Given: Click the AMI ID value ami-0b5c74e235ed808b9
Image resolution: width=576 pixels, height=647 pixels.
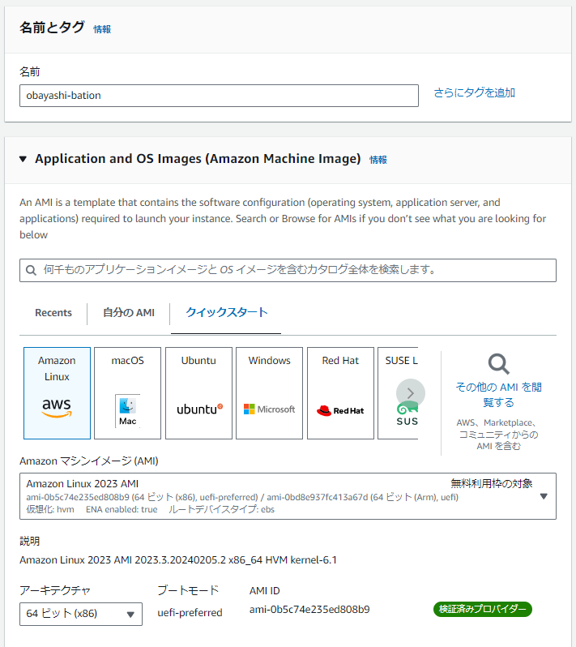Looking at the screenshot, I should [309, 610].
